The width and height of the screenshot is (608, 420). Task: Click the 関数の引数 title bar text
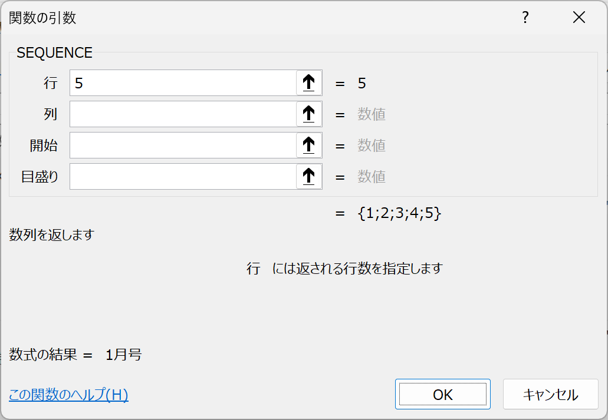coord(42,18)
